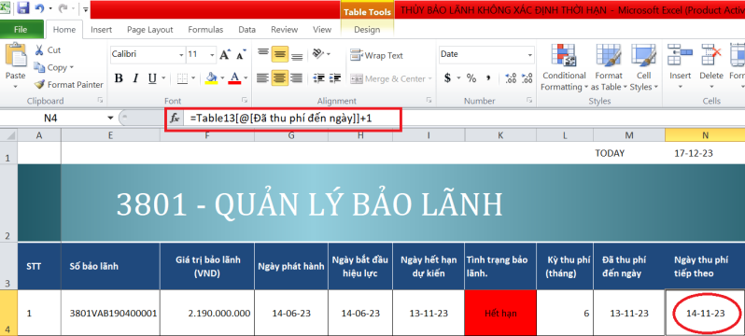Click the green File button
The image size is (745, 336).
click(21, 30)
